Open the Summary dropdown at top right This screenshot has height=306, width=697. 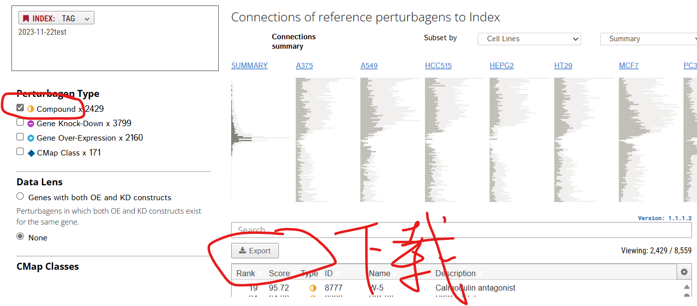coord(648,39)
